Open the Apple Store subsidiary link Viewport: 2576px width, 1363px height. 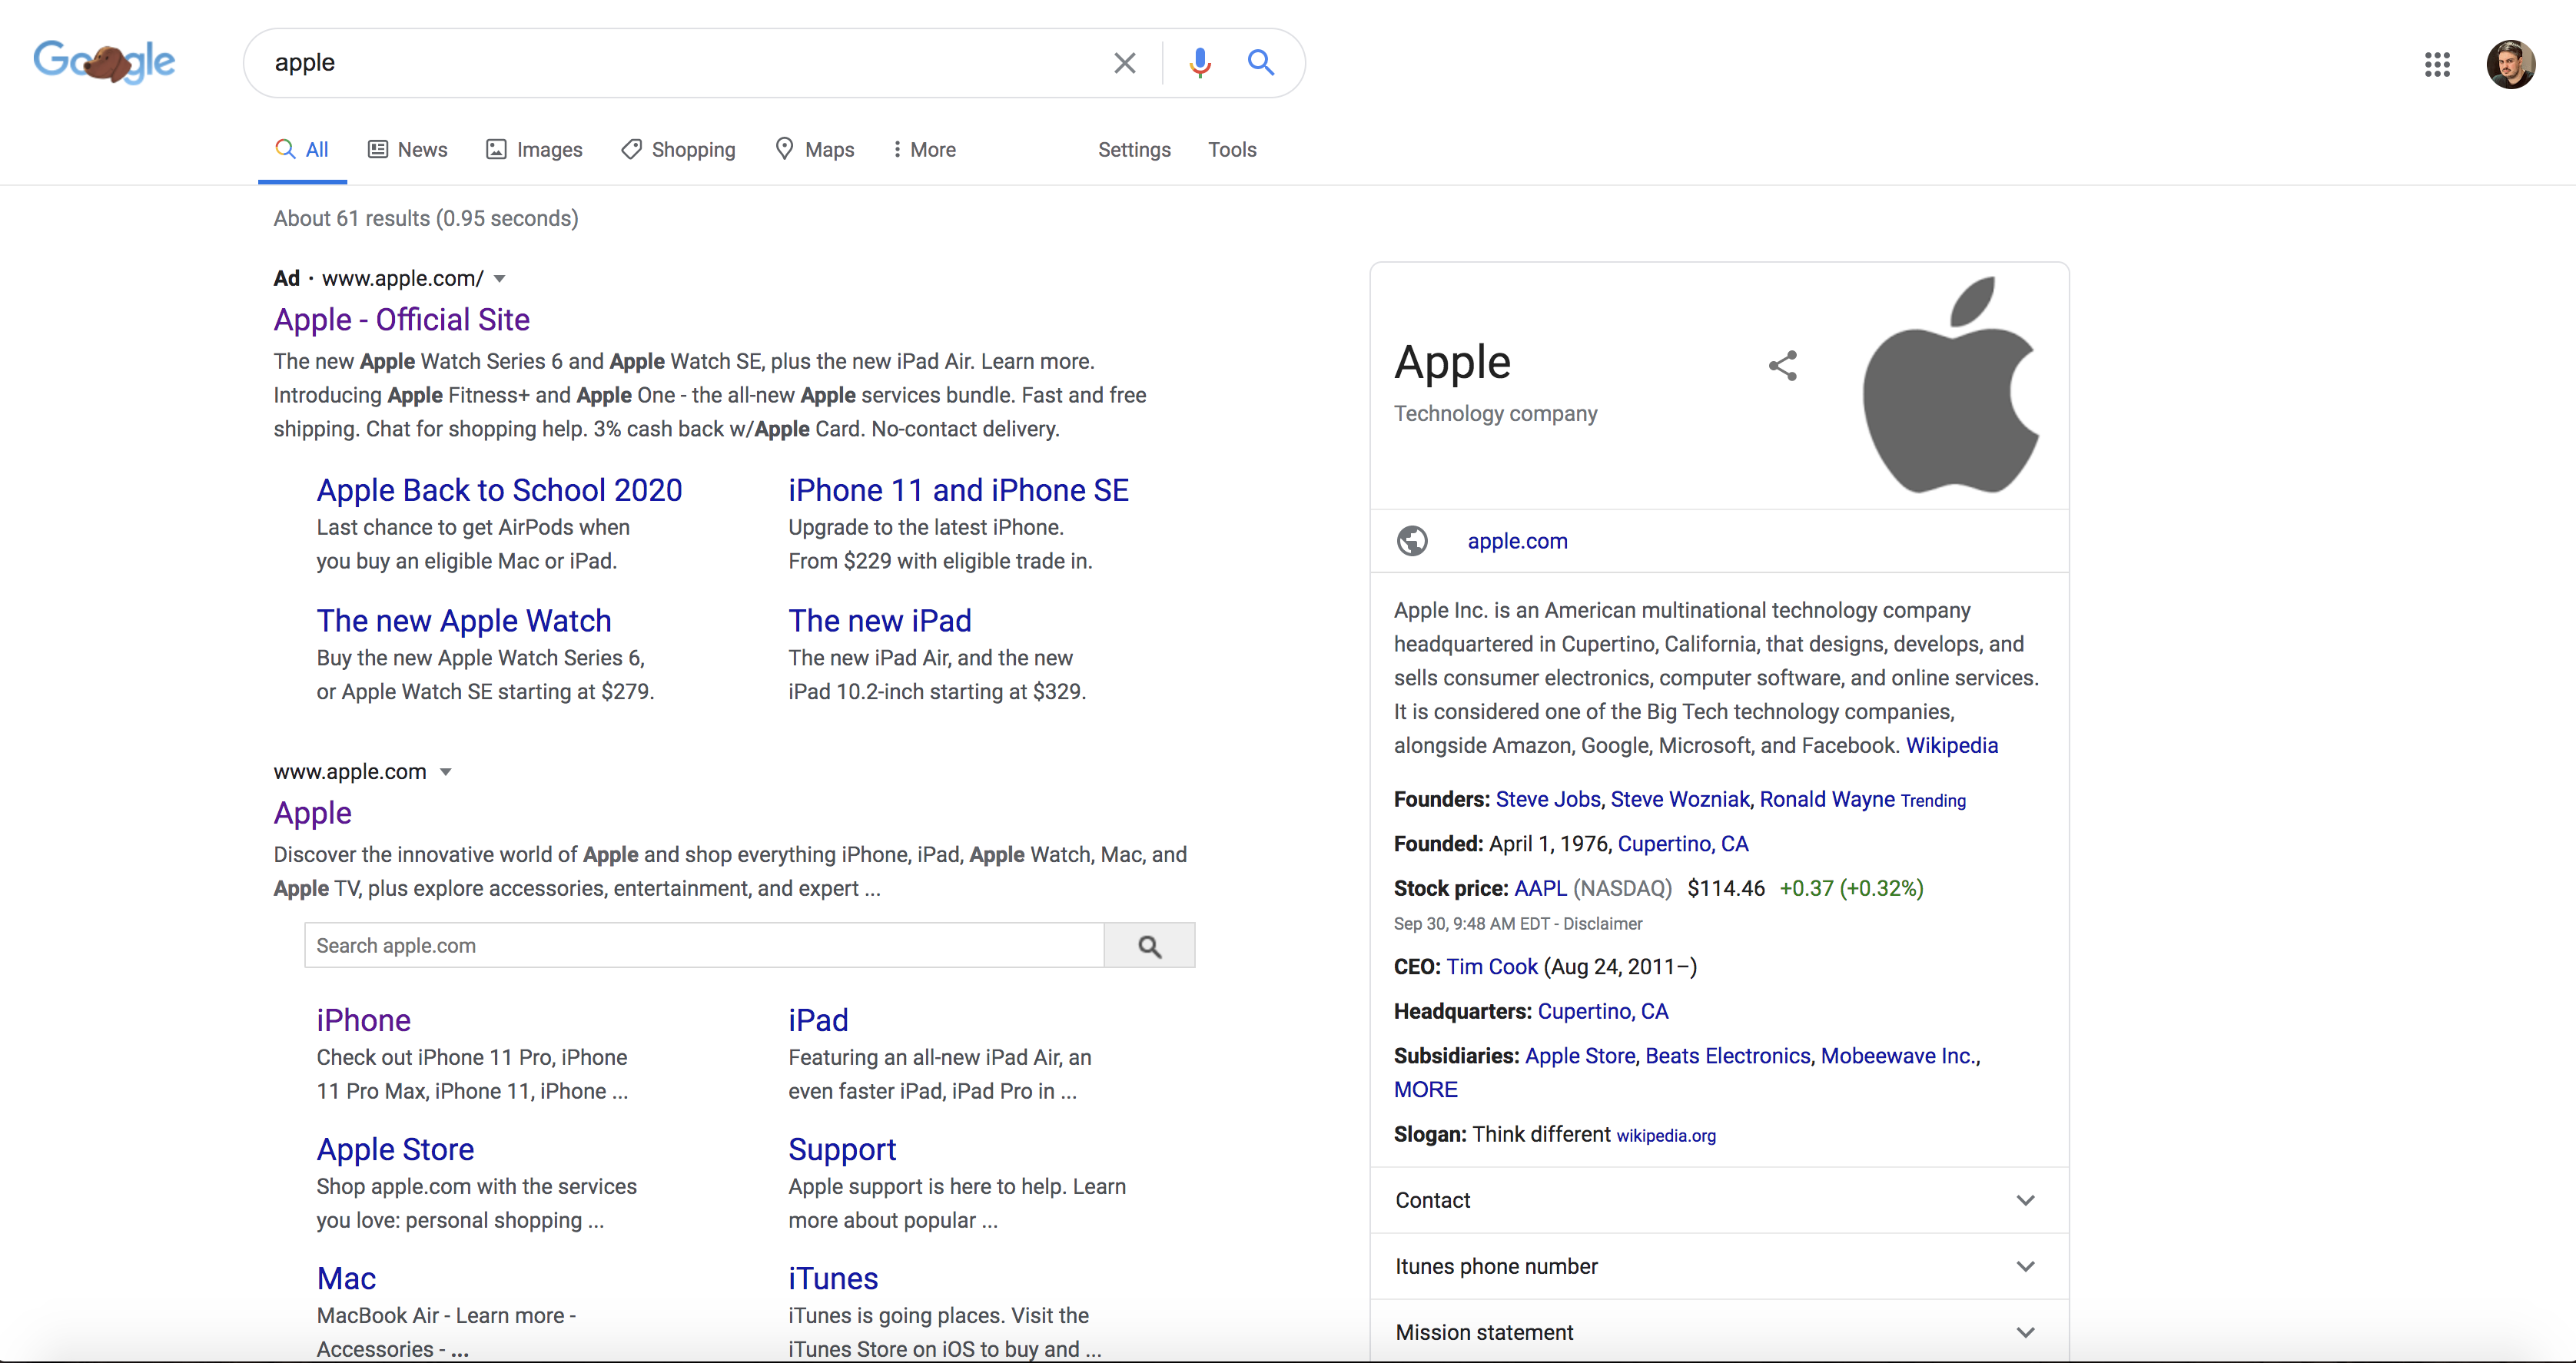click(1579, 1056)
